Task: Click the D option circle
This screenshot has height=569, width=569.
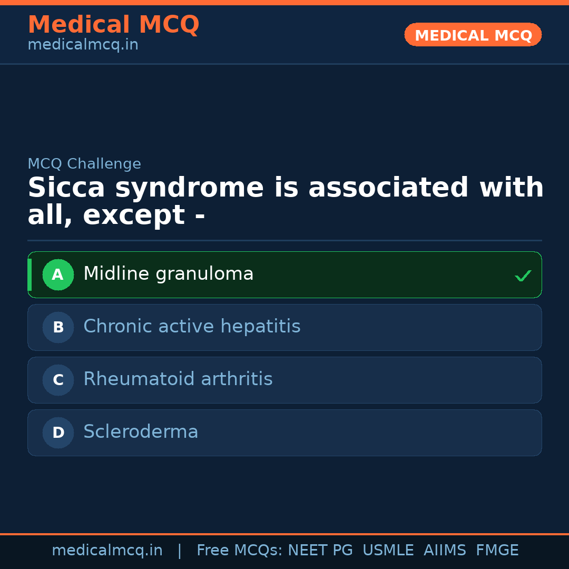Action: pos(58,433)
